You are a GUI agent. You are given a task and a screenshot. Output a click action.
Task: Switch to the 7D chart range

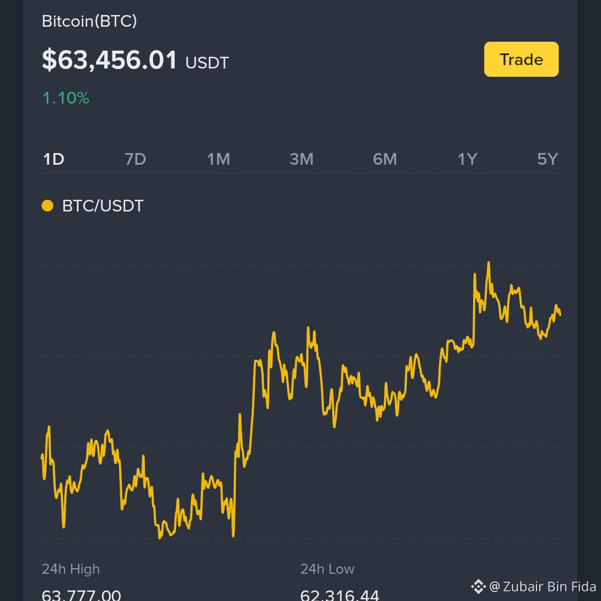135,159
